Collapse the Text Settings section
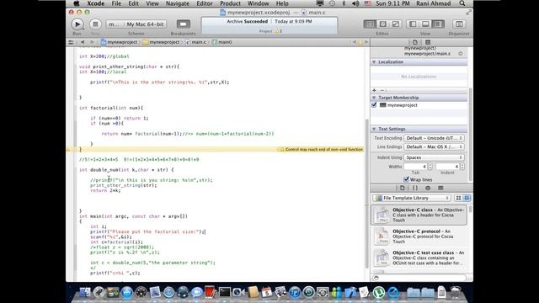539x303 pixels. point(374,129)
